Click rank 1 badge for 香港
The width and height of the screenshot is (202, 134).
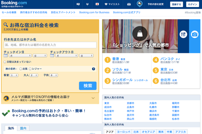[x=108, y=60]
